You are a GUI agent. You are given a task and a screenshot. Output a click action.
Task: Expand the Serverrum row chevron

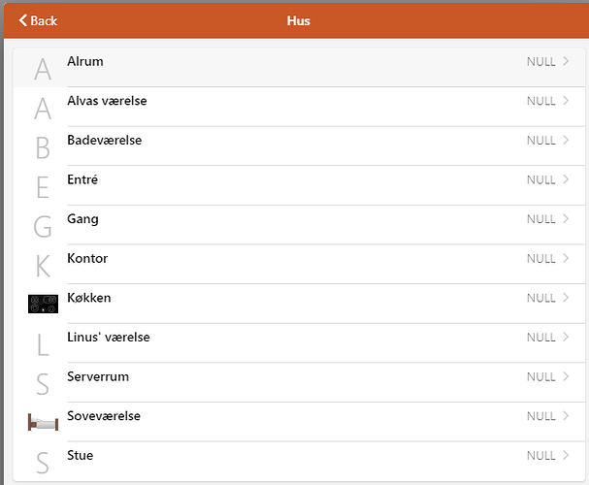coord(566,376)
